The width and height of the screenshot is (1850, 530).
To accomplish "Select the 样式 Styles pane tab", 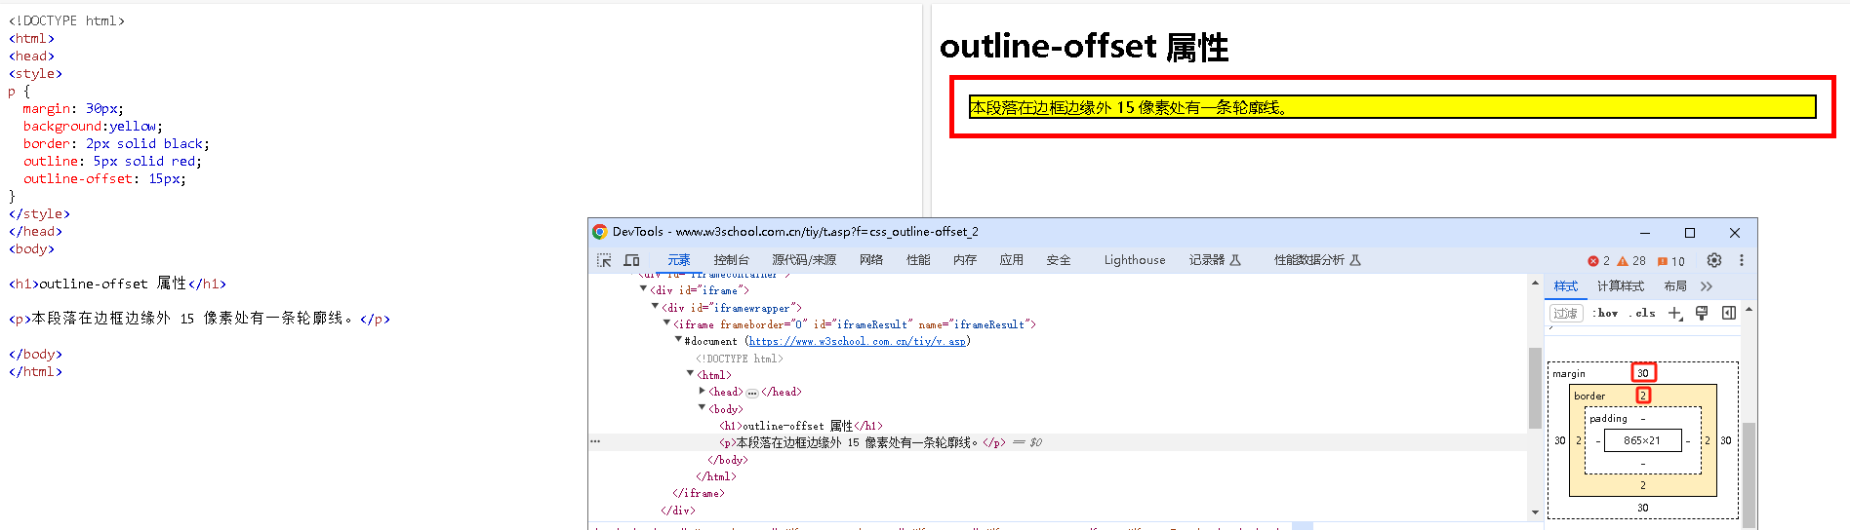I will pos(1566,286).
